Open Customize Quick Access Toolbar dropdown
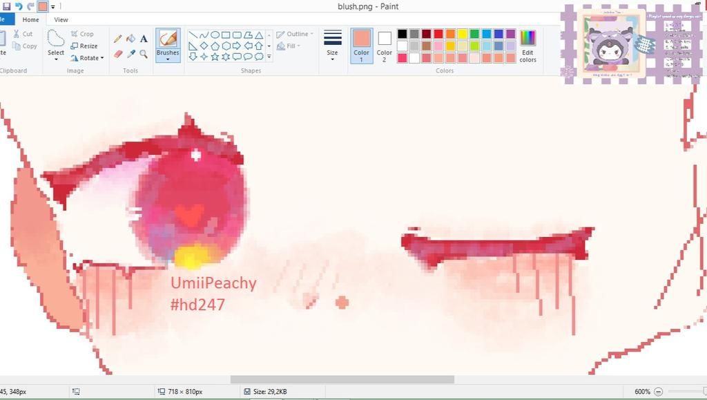 pyautogui.click(x=52, y=7)
